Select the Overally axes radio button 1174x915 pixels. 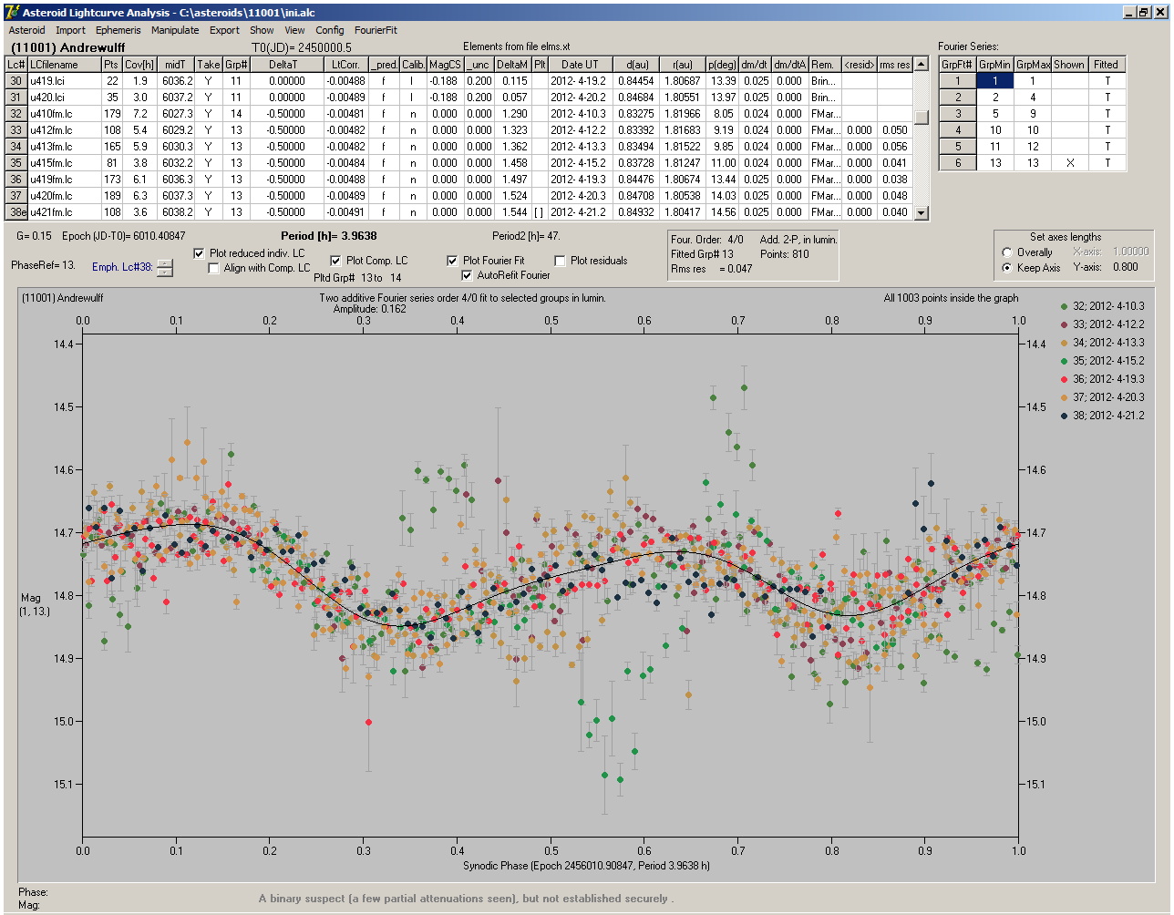coord(1007,252)
